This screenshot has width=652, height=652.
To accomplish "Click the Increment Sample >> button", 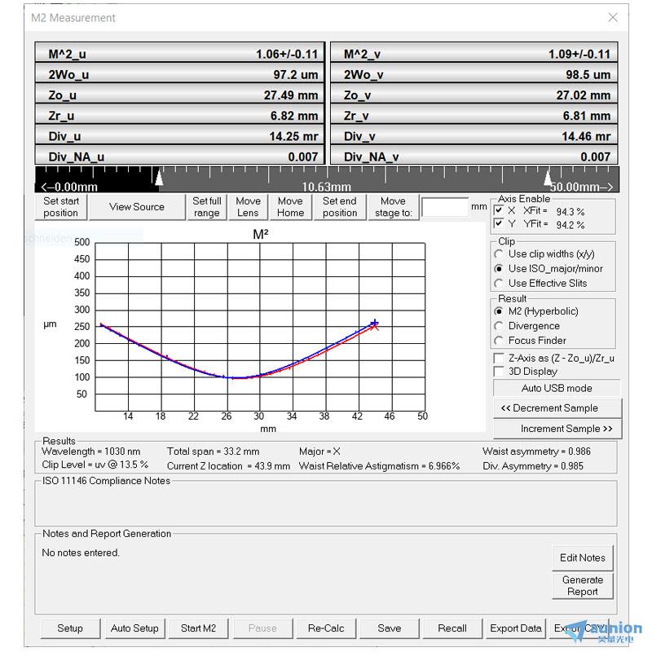I will (x=557, y=429).
